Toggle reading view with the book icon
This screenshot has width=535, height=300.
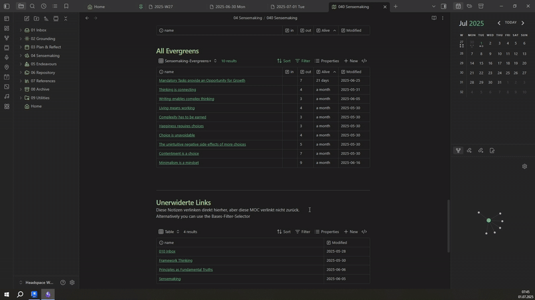[433, 18]
